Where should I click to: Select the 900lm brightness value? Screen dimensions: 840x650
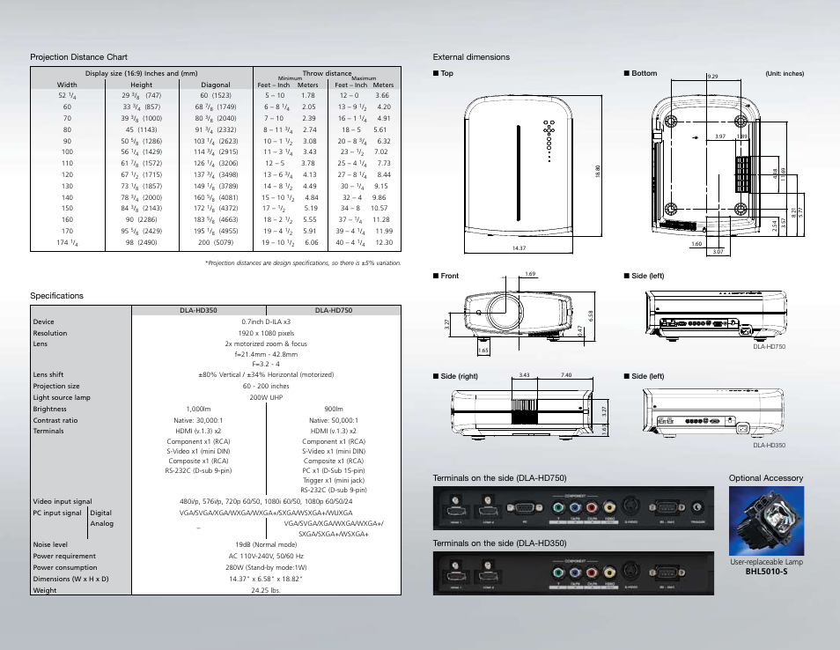(333, 409)
